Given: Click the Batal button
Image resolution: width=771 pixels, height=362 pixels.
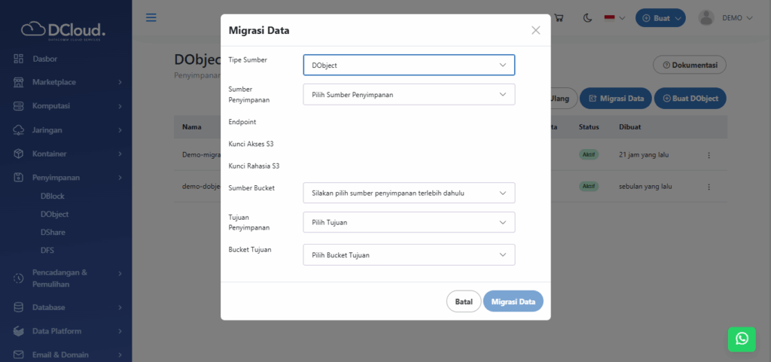Looking at the screenshot, I should (463, 302).
